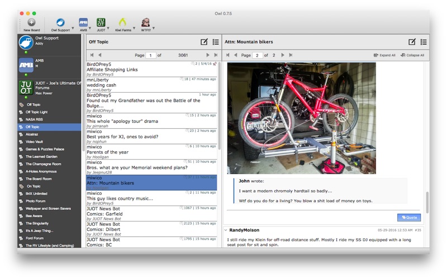Select Off Topic Light forum in sidebar

49,112
